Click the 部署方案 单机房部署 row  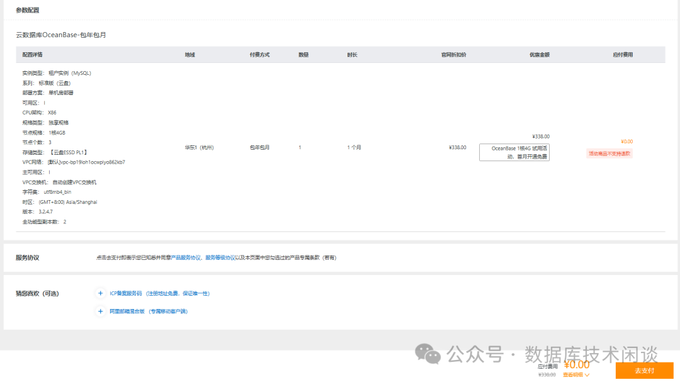click(x=48, y=93)
